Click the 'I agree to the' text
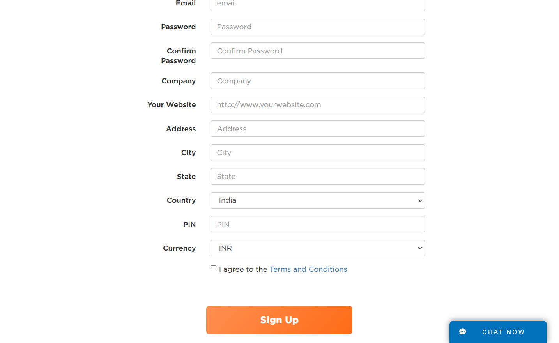Screen dimensions: 559x343 [x=243, y=269]
